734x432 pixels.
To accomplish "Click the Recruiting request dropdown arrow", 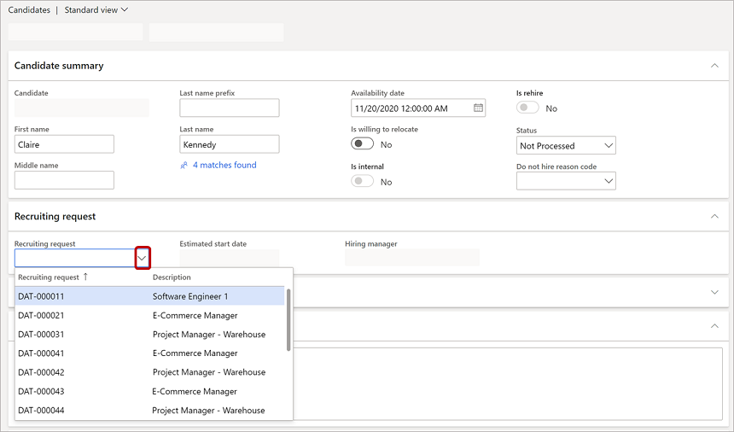I will (143, 258).
